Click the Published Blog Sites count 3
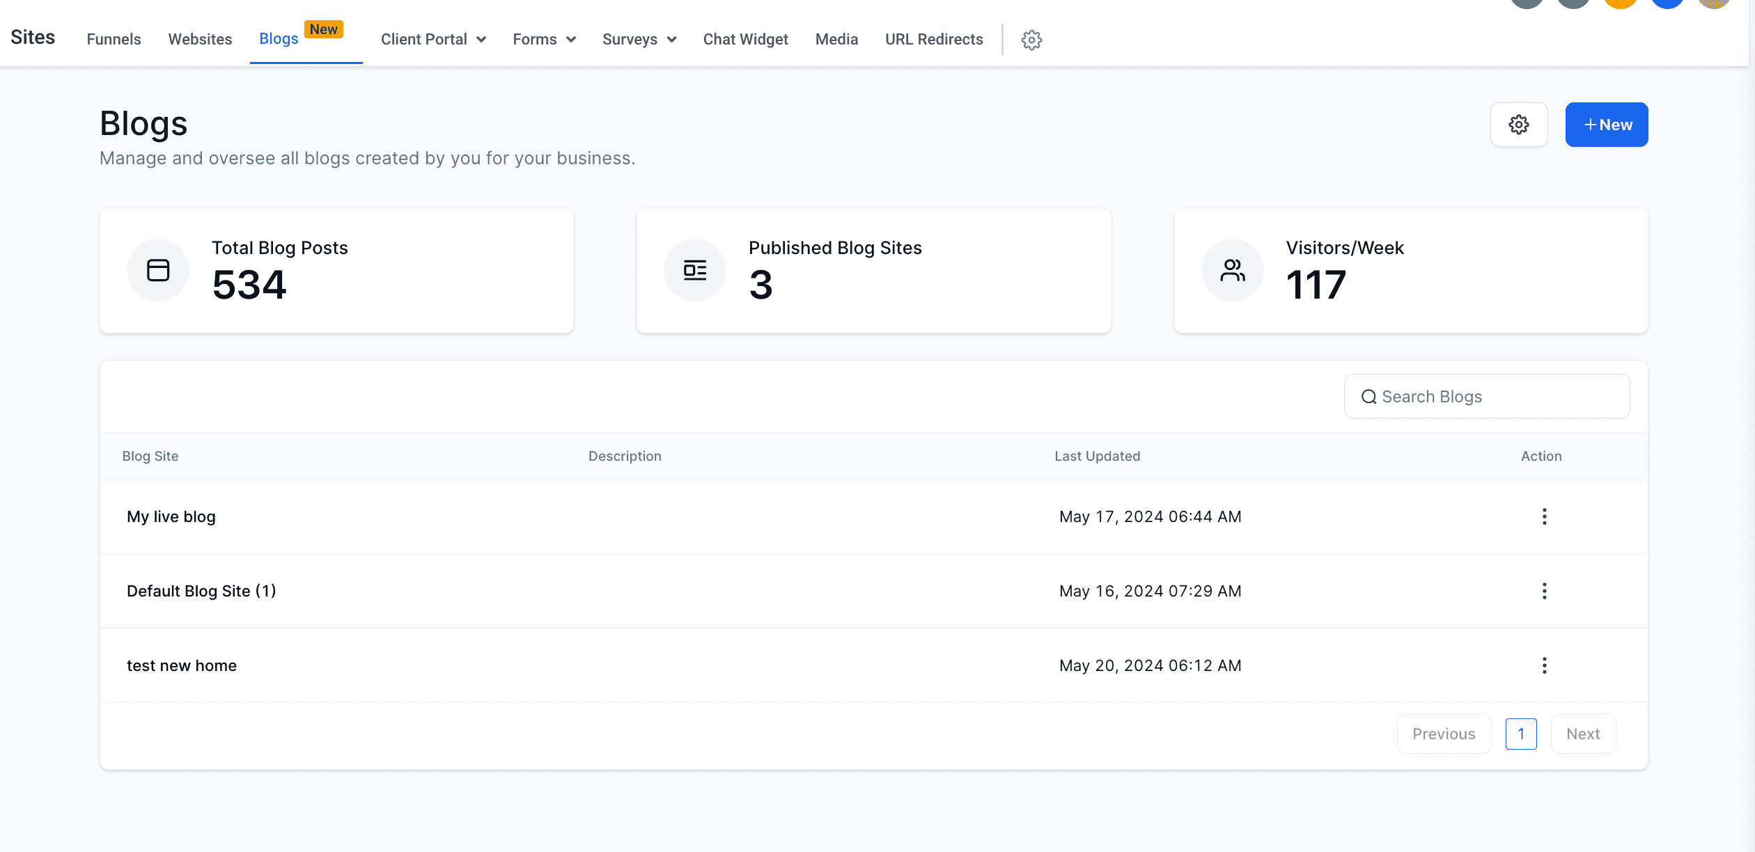This screenshot has height=852, width=1755. coord(760,285)
